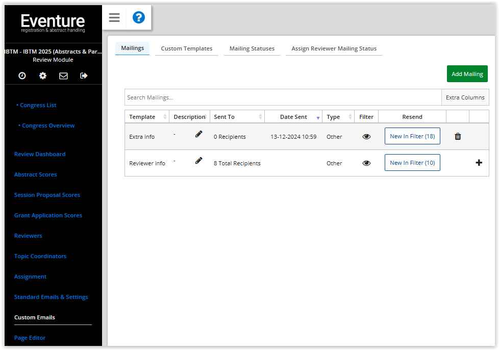Show filter details for Extra info mailing
This screenshot has height=350, width=499.
[x=366, y=136]
